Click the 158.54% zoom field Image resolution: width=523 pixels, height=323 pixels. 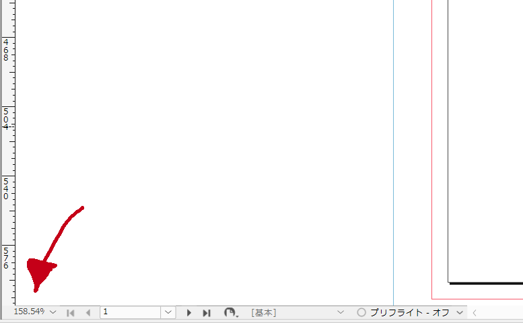point(29,312)
